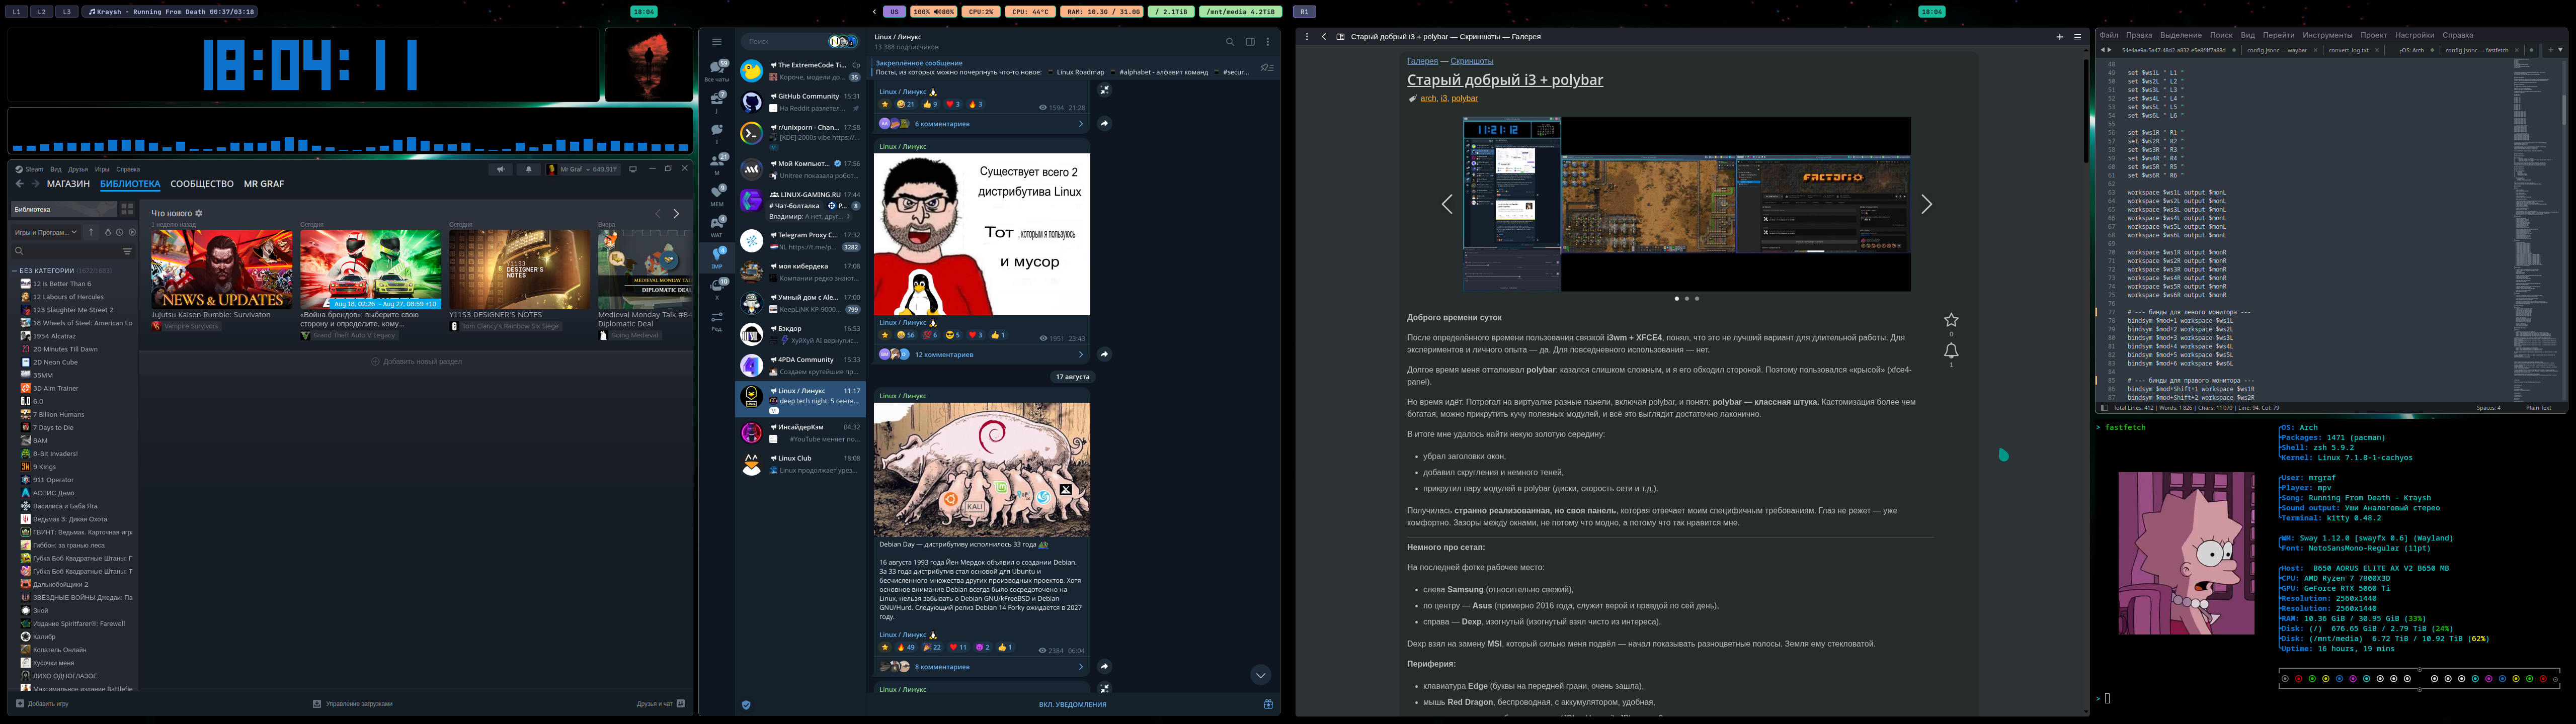Open the gear next to 'Что нового'
Screen dimensions: 2576x724
(x=198, y=213)
